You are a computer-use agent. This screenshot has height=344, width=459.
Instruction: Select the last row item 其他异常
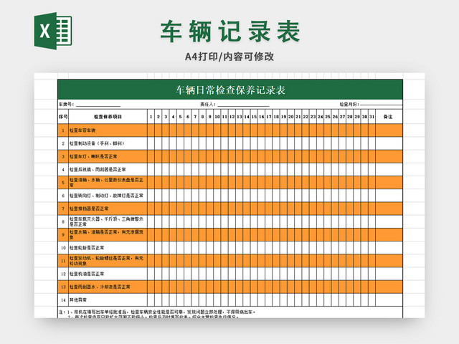[x=230, y=300]
